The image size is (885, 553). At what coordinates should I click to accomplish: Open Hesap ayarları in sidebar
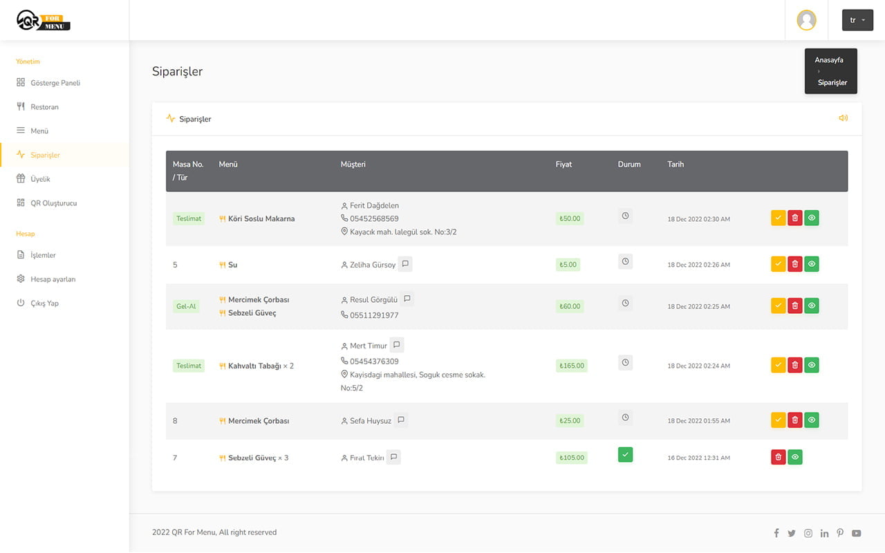point(53,279)
